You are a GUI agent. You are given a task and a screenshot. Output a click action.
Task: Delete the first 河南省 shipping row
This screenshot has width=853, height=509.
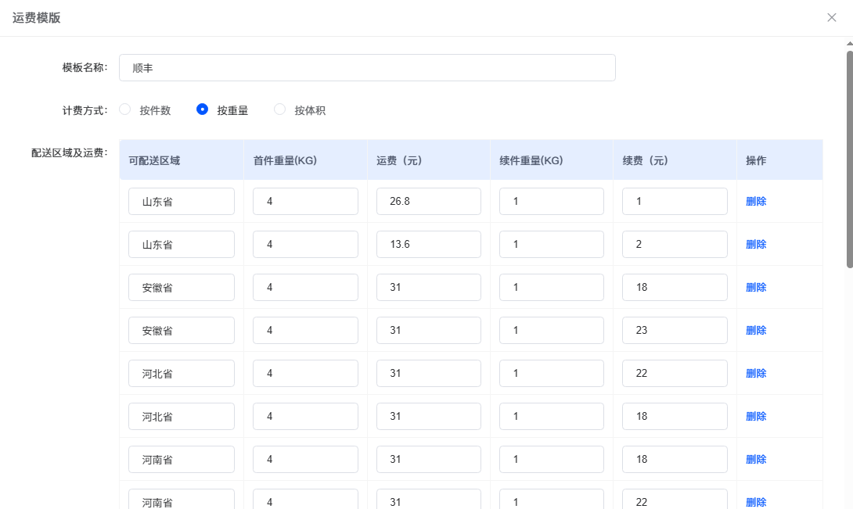754,459
